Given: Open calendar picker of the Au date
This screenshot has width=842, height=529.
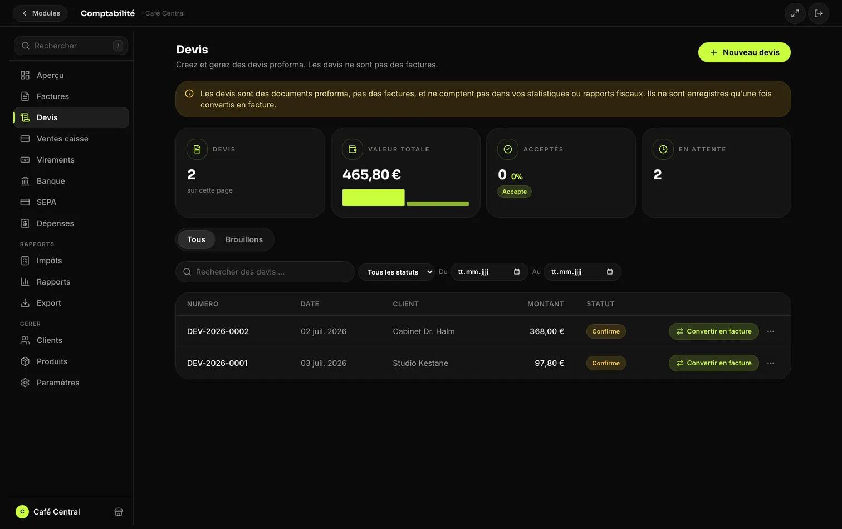Looking at the screenshot, I should (610, 272).
